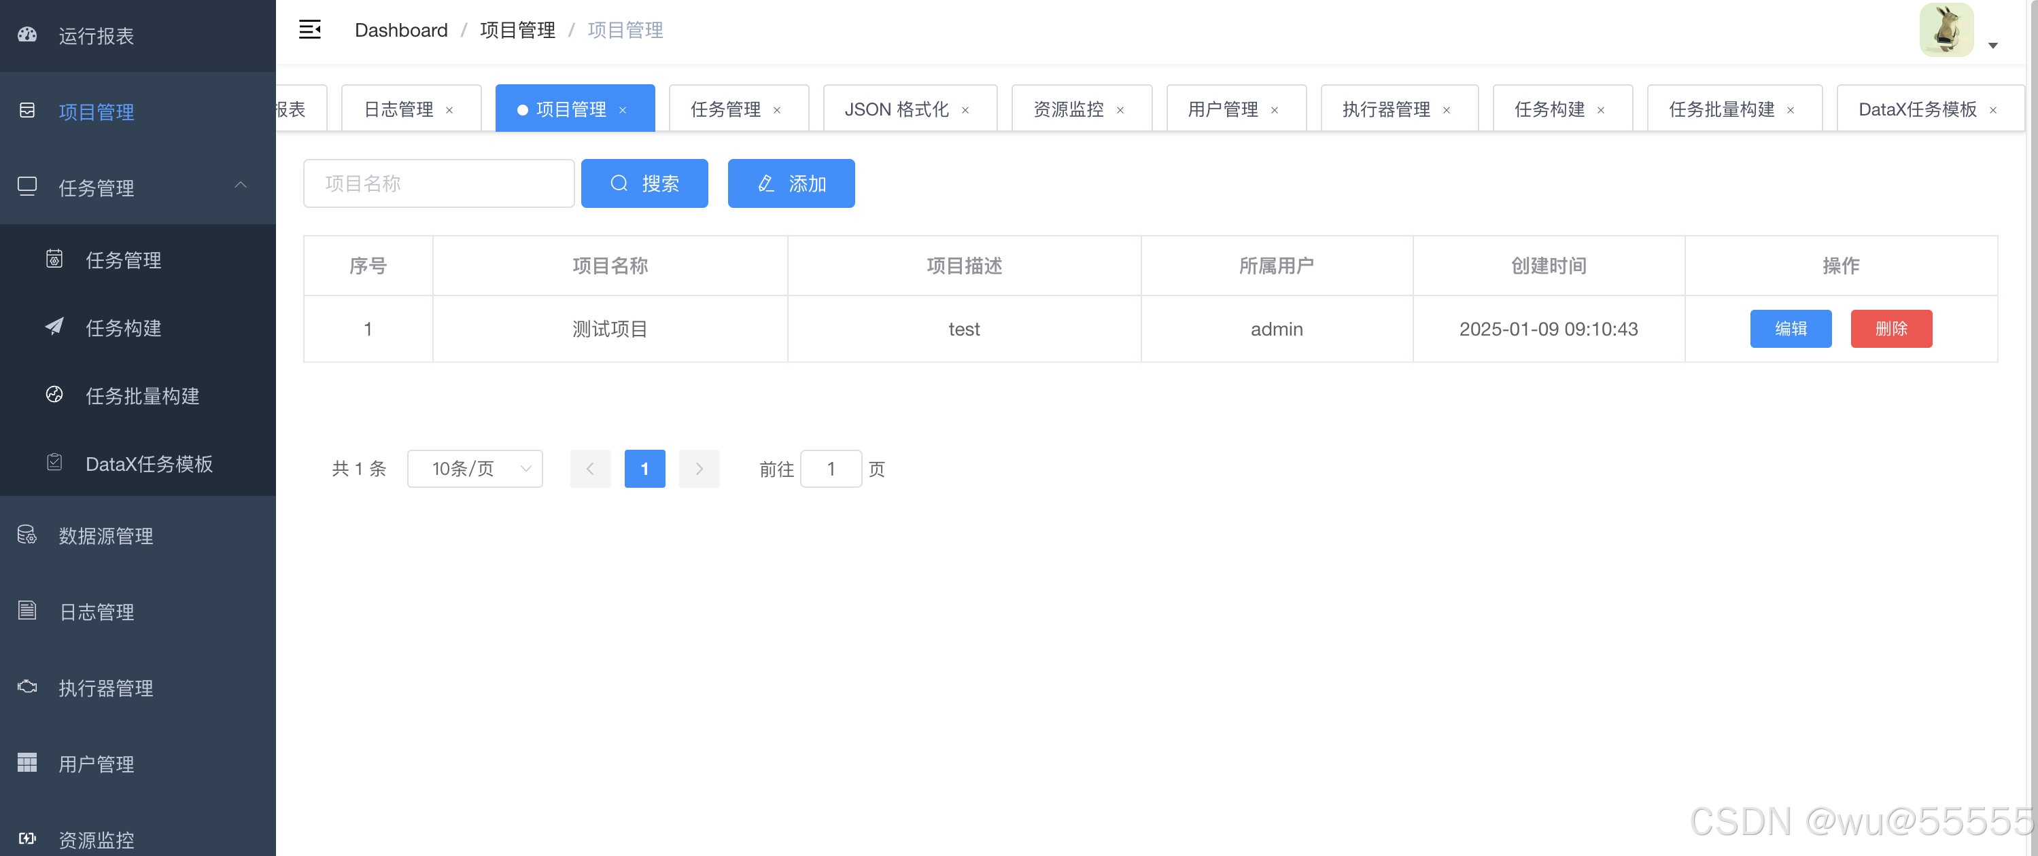This screenshot has width=2038, height=856.
Task: Click the hamburger sidebar collapse icon
Action: (x=309, y=30)
